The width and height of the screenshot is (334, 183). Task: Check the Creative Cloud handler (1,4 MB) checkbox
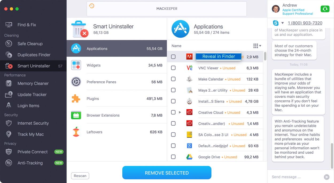(x=173, y=124)
